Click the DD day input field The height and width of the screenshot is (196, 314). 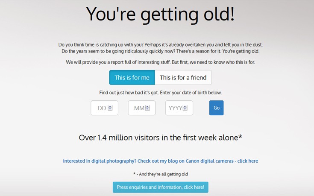coord(101,108)
